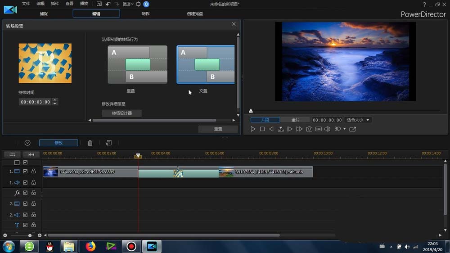Click the 转场设计器 button
Screen dimensions: 450x253
coord(122,113)
